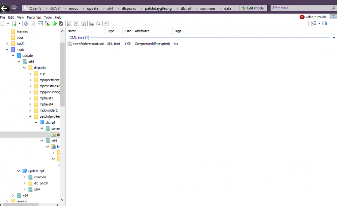
Task: Click tree horizontal scrollbar thumb
Action: pos(21,205)
